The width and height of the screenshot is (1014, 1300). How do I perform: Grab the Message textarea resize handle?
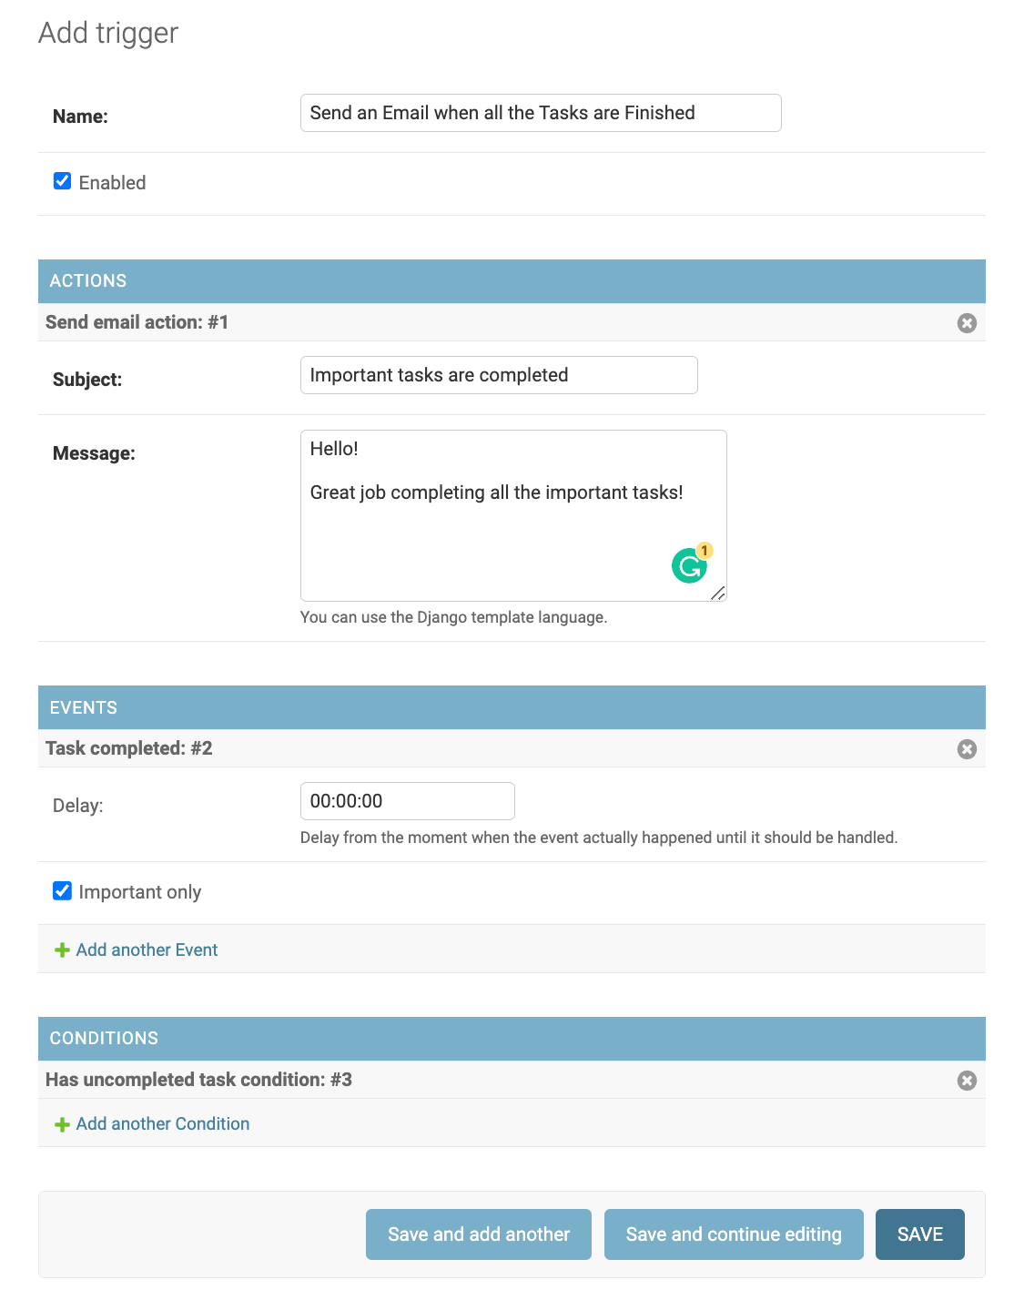pyautogui.click(x=718, y=594)
